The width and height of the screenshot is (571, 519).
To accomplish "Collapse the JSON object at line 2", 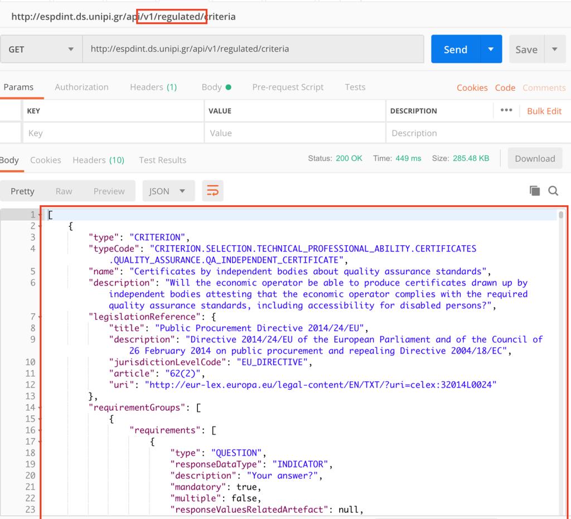I will click(40, 226).
